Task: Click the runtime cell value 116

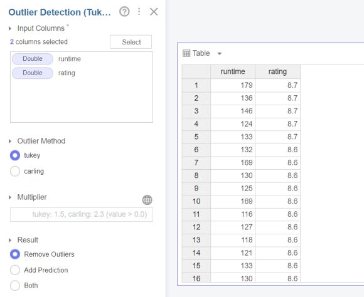Action: click(x=233, y=214)
